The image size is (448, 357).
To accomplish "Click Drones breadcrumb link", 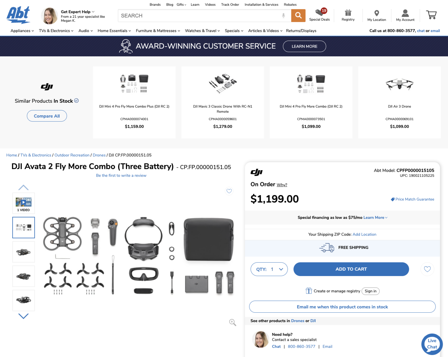I will point(99,155).
